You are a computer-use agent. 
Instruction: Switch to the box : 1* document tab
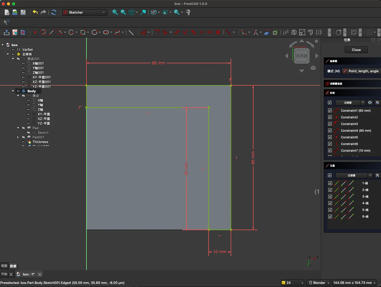pos(28,274)
